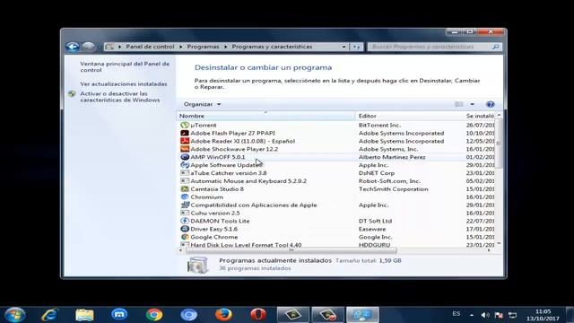This screenshot has width=574, height=323.
Task: Click the refresh button beside address bar
Action: tap(356, 47)
